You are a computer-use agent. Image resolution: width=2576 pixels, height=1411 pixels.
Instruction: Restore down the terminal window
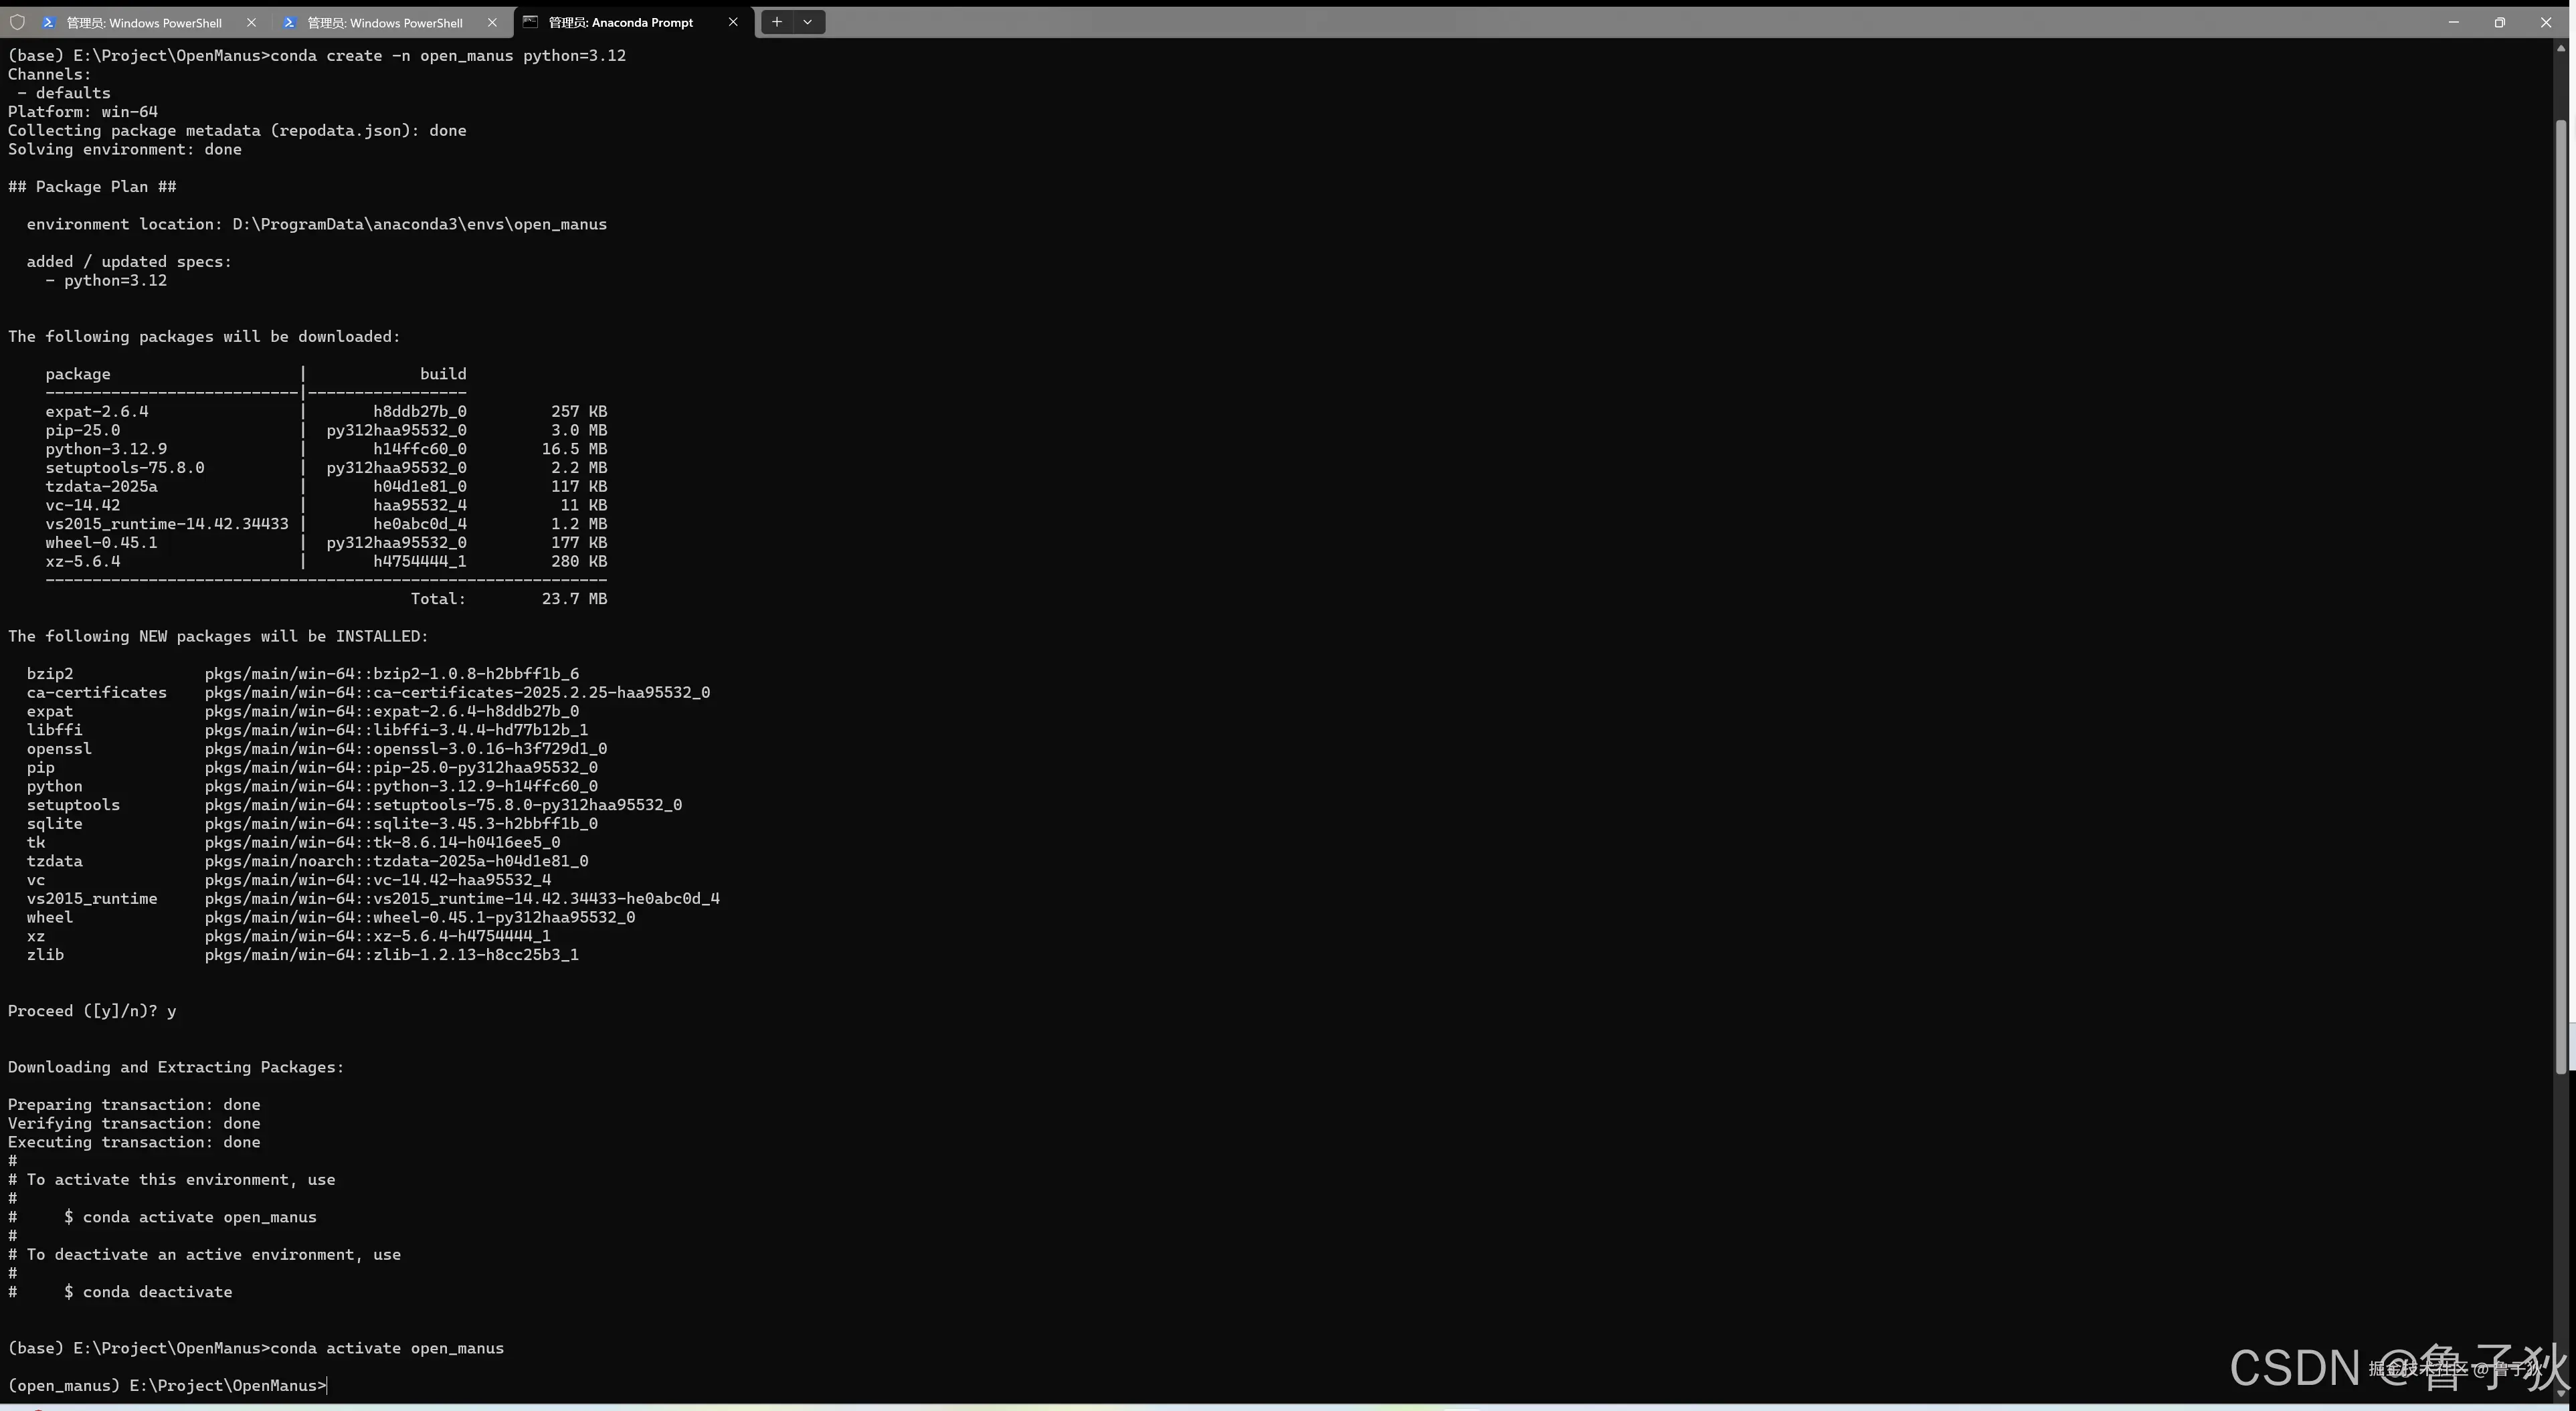[2500, 22]
